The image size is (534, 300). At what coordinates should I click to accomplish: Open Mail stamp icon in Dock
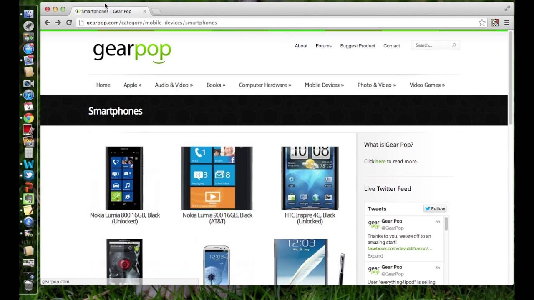(28, 60)
